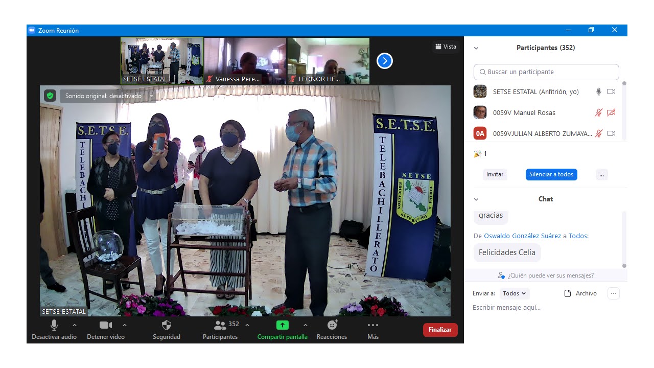Select 0059V Manuel Rosas participant name
Image resolution: width=654 pixels, height=368 pixels.
coord(524,112)
